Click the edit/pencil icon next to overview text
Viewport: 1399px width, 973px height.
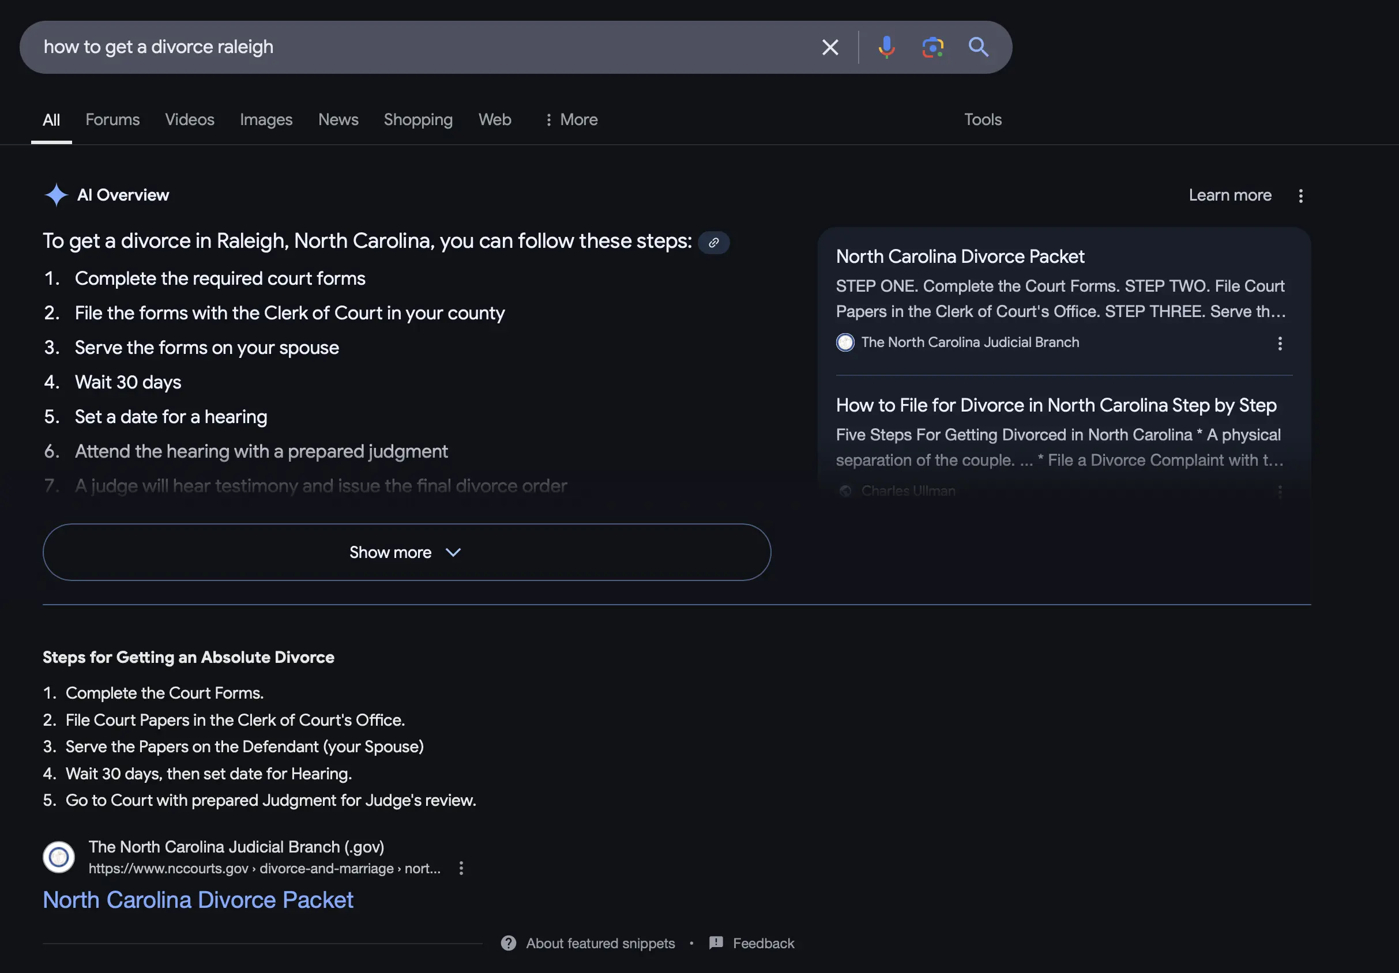click(x=712, y=241)
